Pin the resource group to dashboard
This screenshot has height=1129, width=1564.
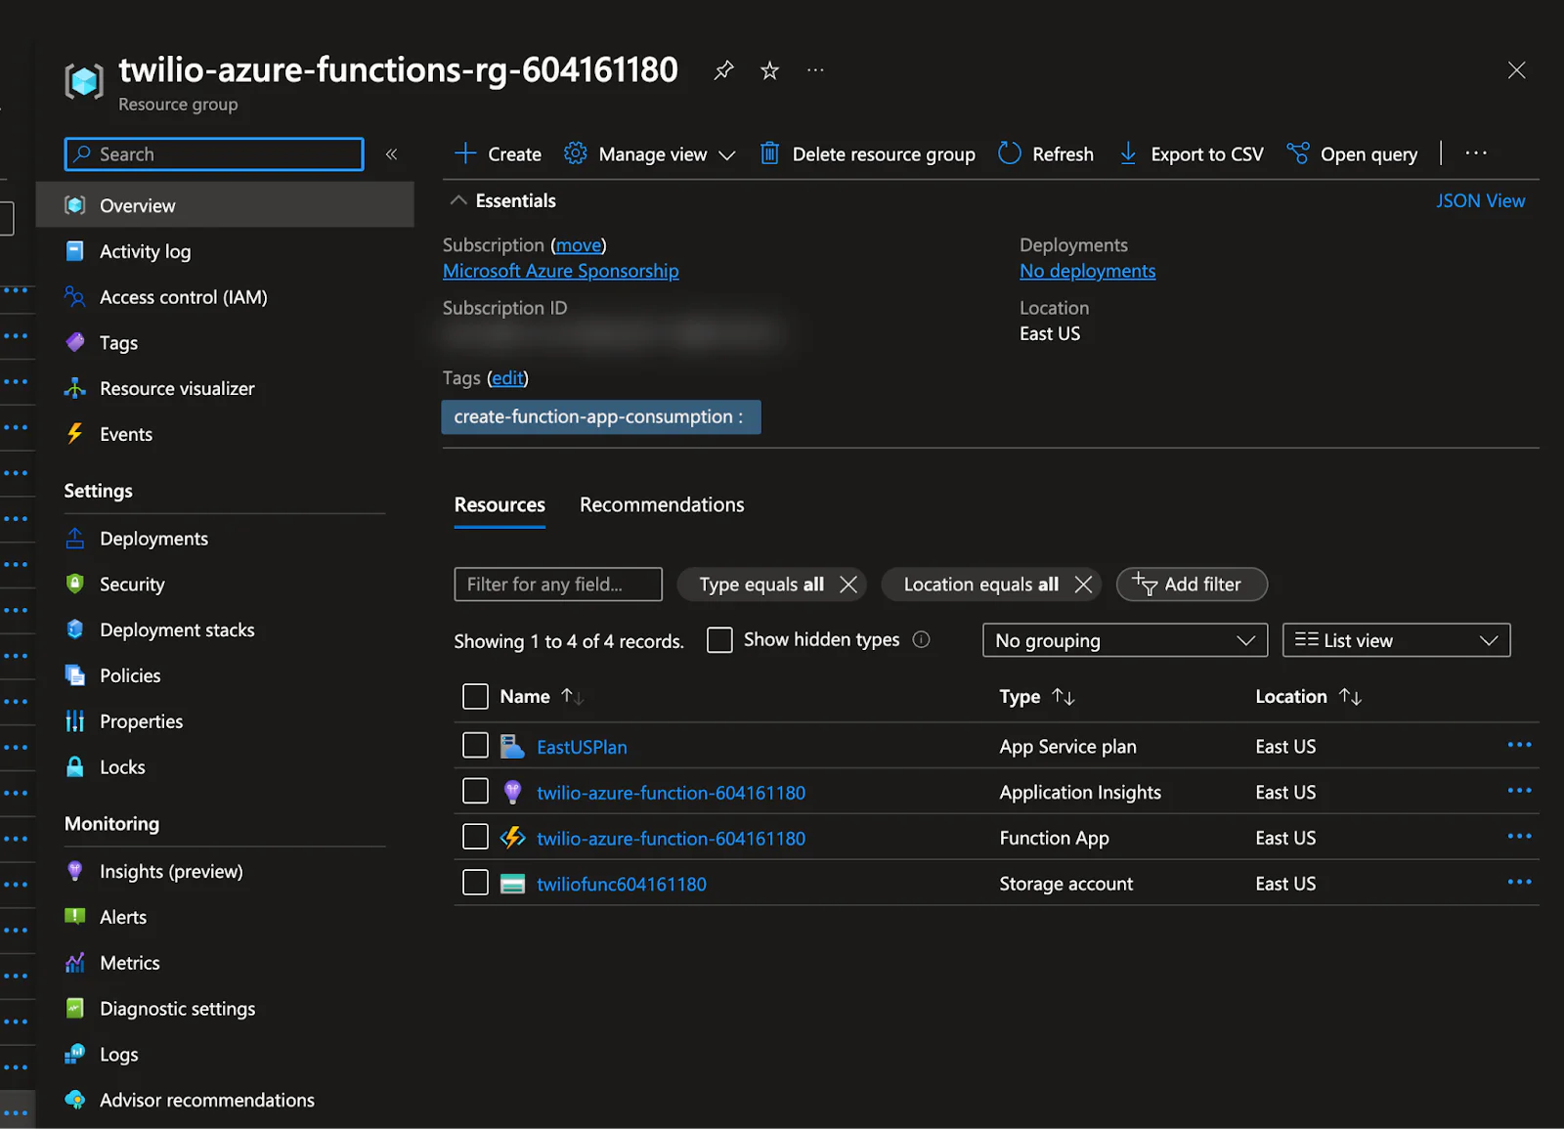723,70
